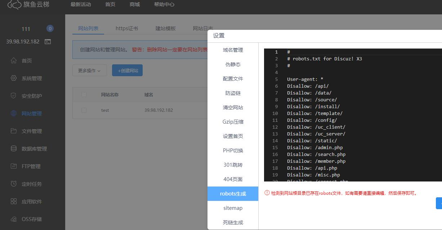Select 防盗链 in settings menu
This screenshot has width=442, height=230.
233,93
